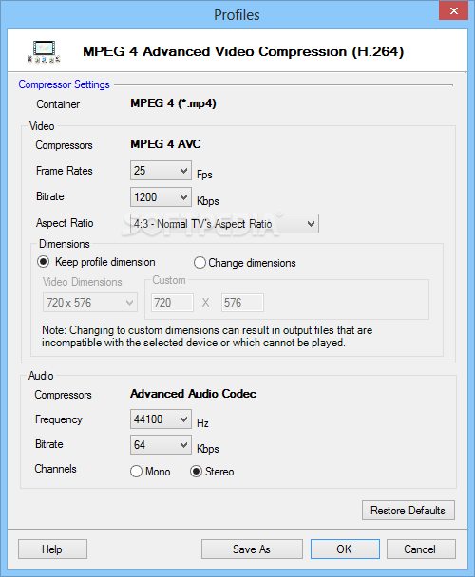
Task: Click the custom width field 720
Action: (173, 303)
